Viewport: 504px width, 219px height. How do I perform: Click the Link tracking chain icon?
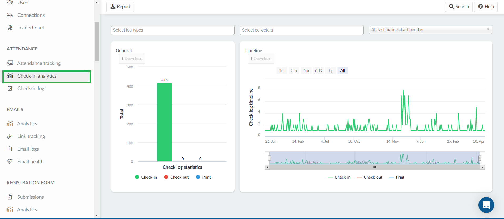10,136
